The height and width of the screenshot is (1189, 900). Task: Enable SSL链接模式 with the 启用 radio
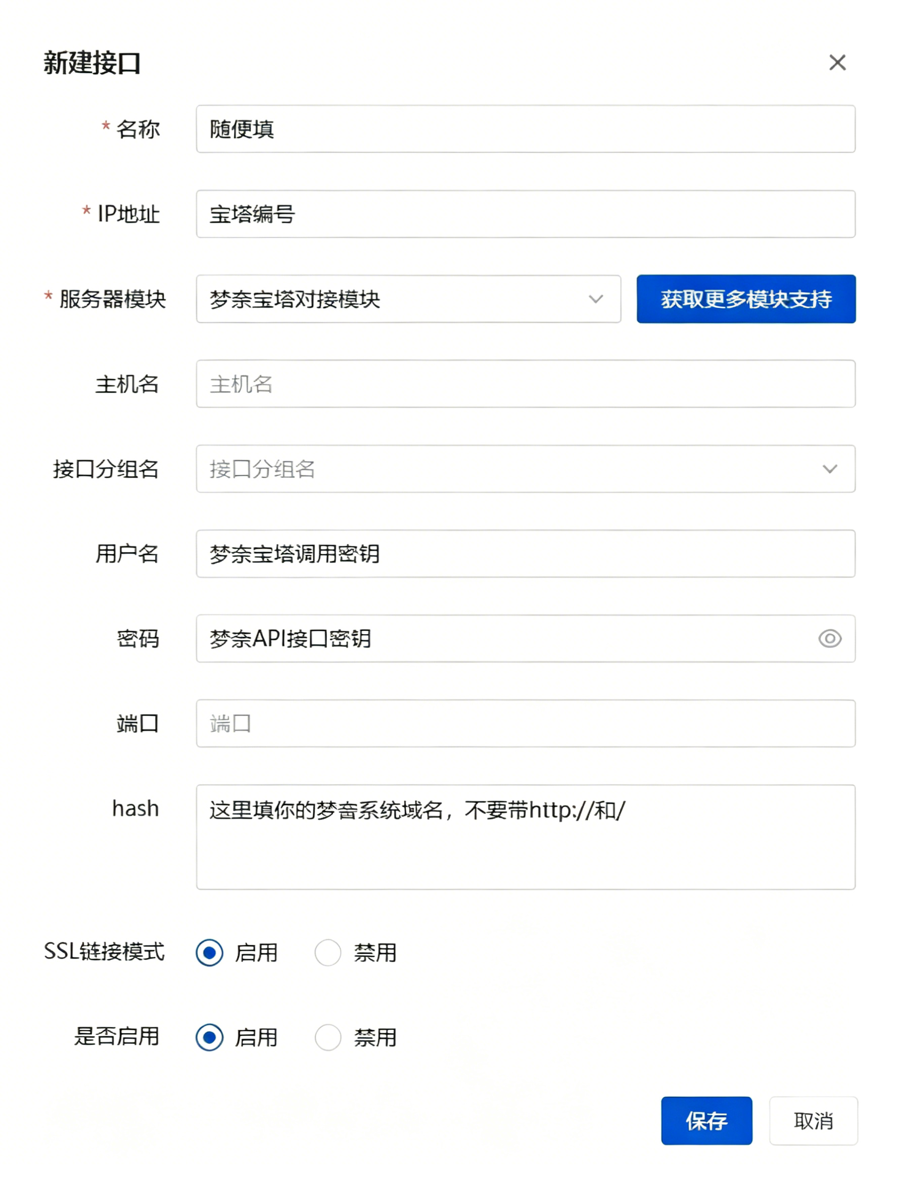(x=209, y=953)
